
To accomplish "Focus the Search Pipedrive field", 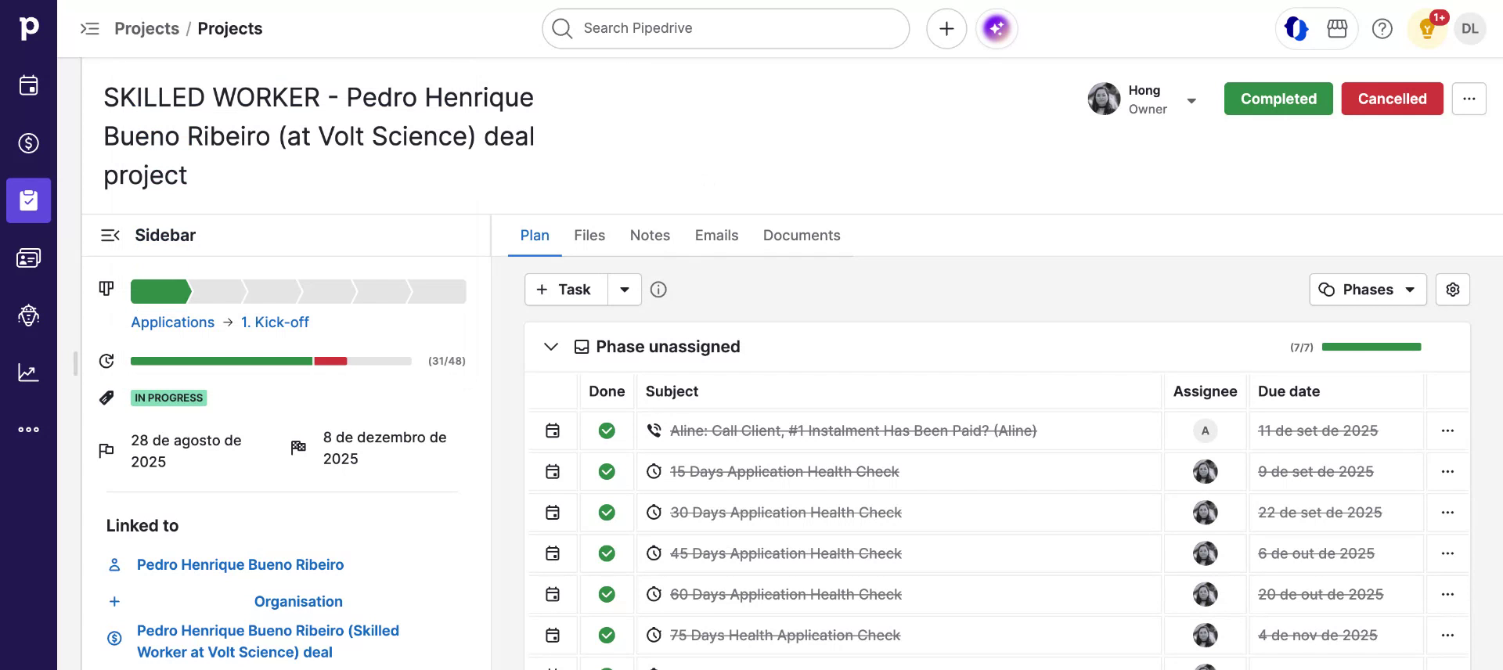I will [x=726, y=29].
